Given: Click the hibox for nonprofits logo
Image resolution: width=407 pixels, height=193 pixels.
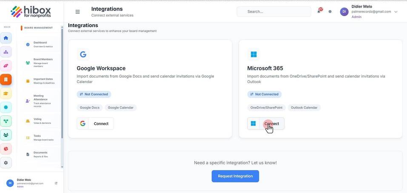Looking at the screenshot, I should point(31,11).
